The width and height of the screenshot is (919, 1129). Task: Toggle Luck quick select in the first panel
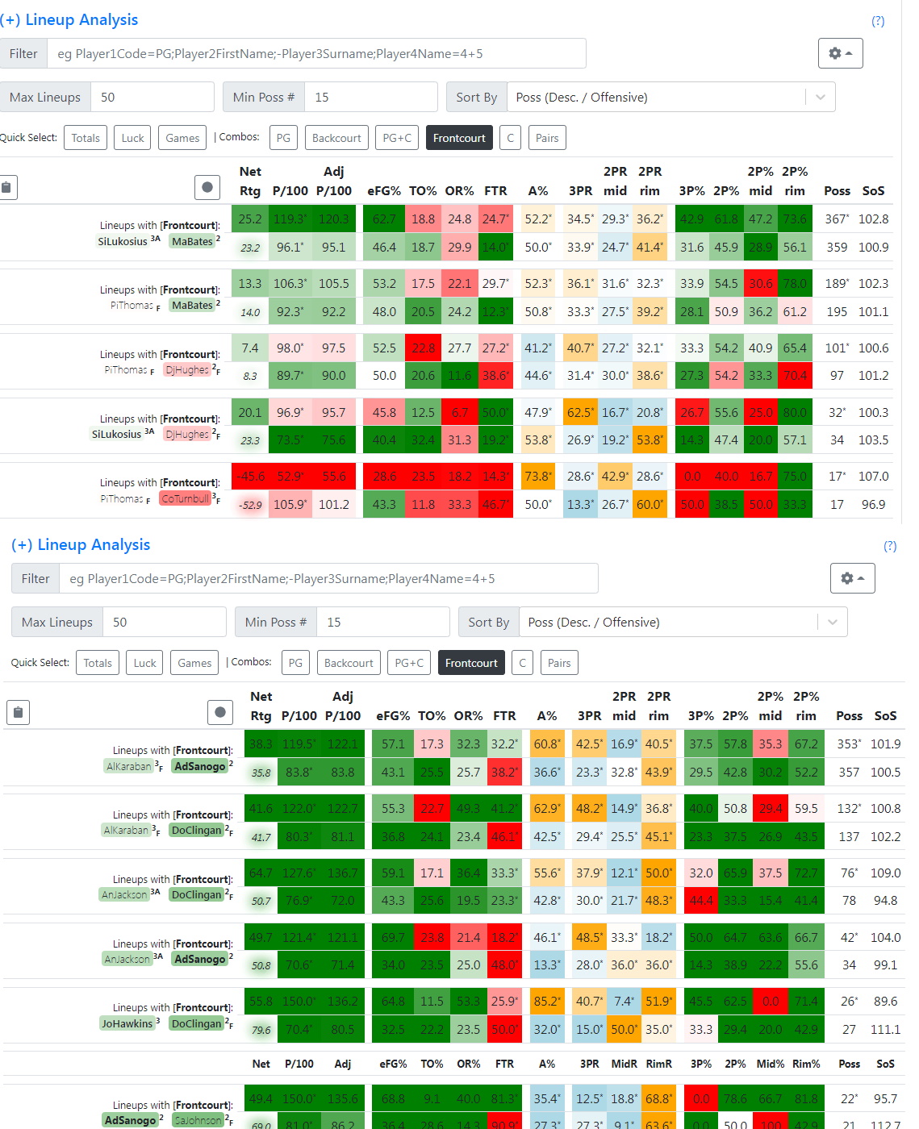pos(132,138)
